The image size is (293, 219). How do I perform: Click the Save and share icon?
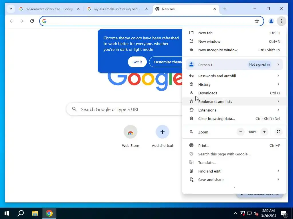pos(191,180)
